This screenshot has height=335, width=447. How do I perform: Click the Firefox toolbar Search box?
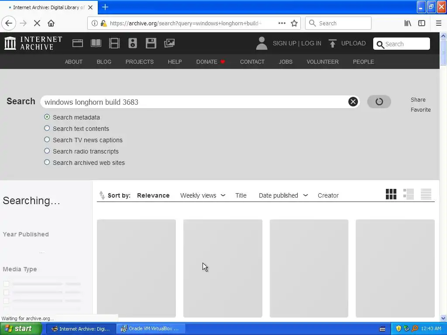click(338, 23)
